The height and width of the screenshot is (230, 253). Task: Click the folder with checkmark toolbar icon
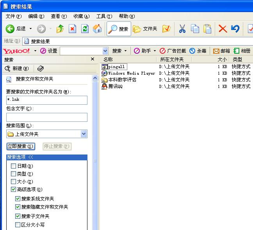coord(166,29)
